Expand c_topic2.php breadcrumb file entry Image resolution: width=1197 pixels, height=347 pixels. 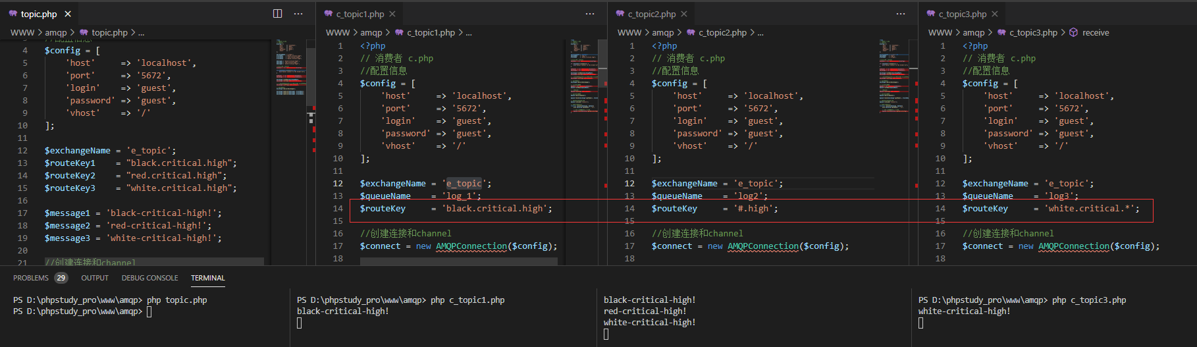(722, 32)
